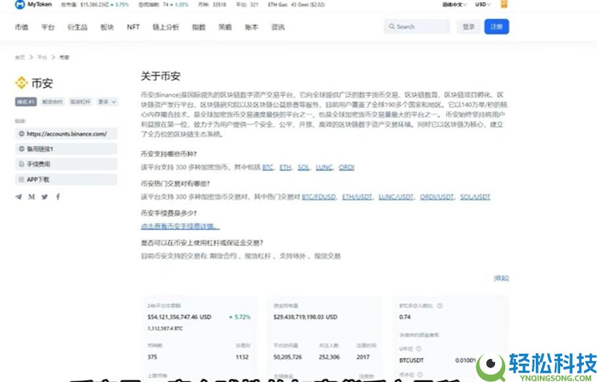Open the Telegram social icon

click(18, 197)
